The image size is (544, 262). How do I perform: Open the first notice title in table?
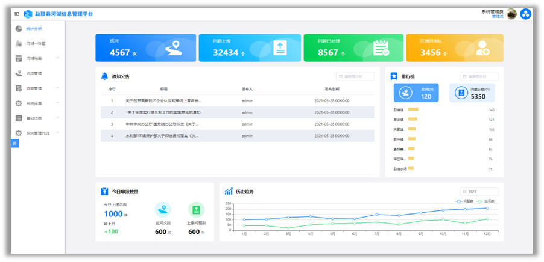click(x=163, y=100)
